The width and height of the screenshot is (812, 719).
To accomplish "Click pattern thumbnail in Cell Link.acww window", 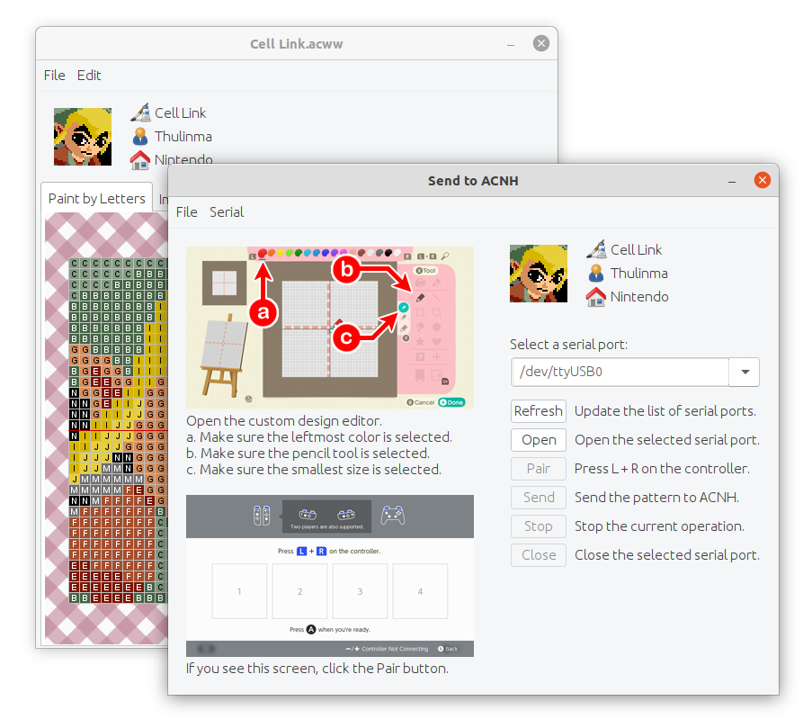I will 83,137.
